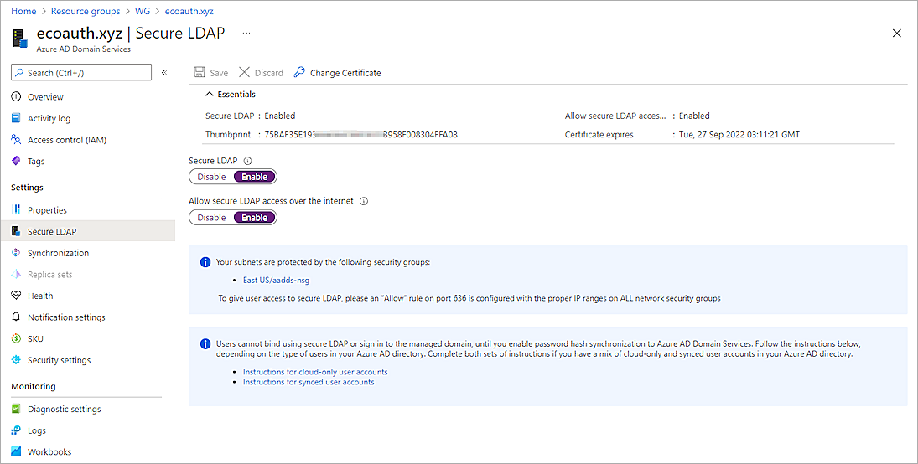
Task: Click the Health heart icon
Action: click(x=17, y=296)
